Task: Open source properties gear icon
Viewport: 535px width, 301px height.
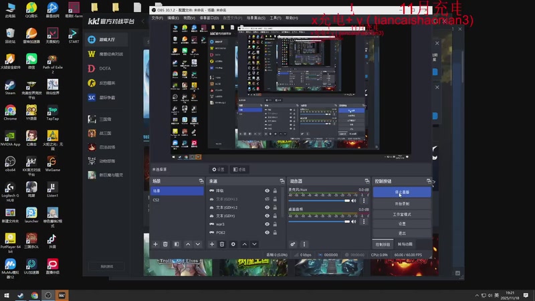Action: pyautogui.click(x=233, y=244)
